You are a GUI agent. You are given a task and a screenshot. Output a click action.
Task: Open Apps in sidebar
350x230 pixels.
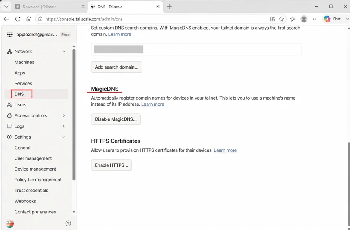(x=20, y=73)
